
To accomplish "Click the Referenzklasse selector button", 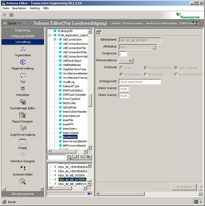I will click(126, 61).
